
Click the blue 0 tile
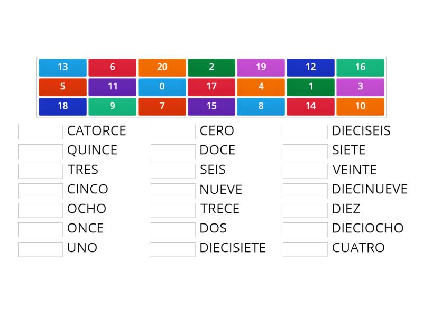point(162,87)
